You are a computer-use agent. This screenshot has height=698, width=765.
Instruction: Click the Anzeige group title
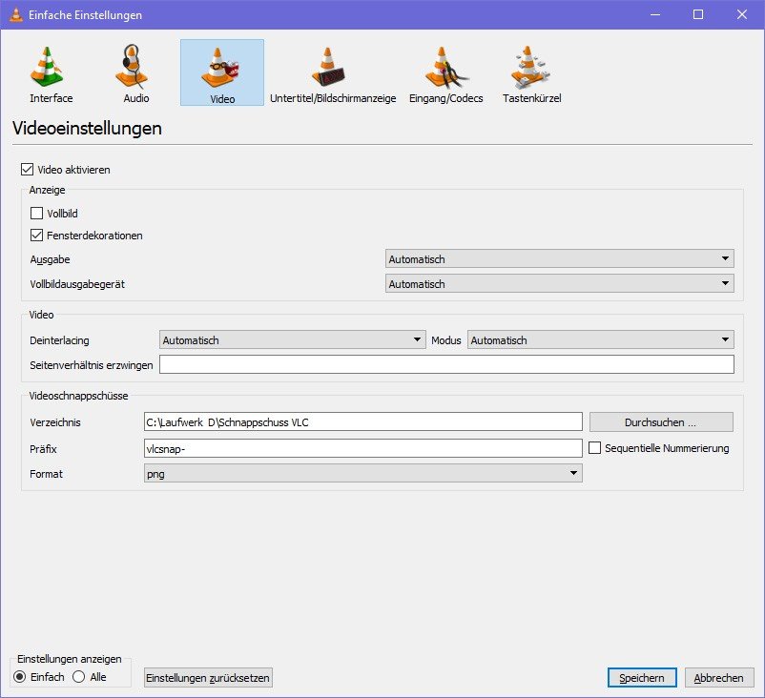[48, 190]
